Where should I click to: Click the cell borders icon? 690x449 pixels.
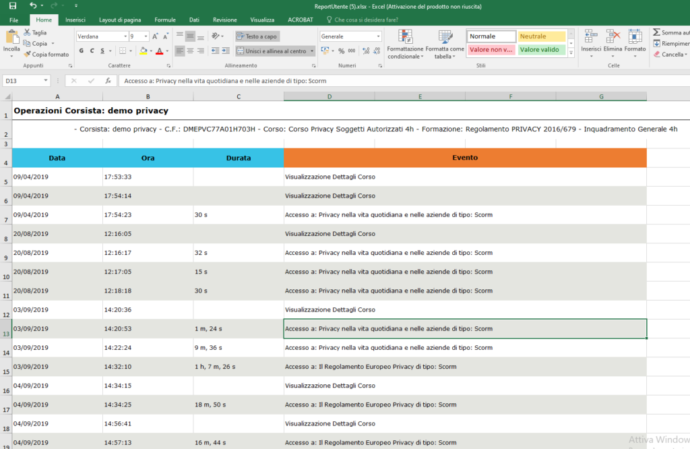pos(123,51)
